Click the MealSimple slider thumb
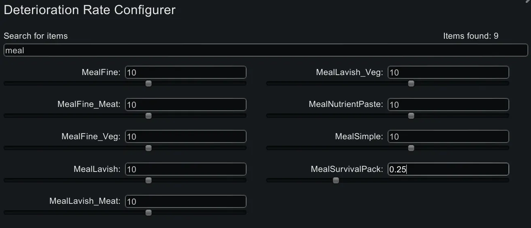The width and height of the screenshot is (531, 228). coord(411,148)
